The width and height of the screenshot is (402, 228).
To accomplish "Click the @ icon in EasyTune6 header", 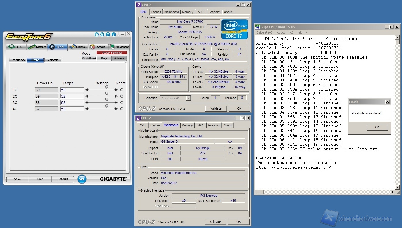I will tap(102, 34).
